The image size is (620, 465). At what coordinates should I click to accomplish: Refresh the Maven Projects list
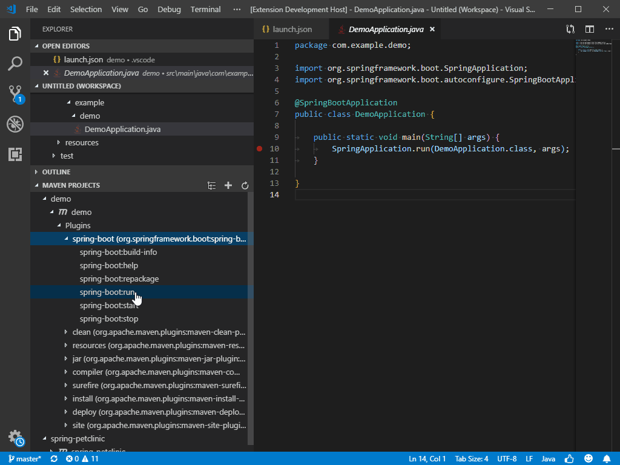245,185
